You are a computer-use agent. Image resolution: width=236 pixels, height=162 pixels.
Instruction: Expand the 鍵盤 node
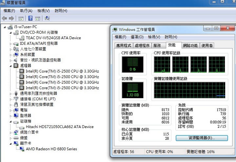click(10, 138)
